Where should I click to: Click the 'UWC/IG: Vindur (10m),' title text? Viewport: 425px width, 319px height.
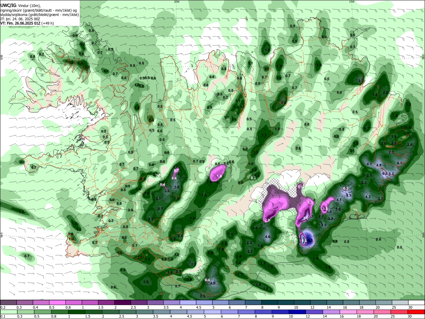(21, 6)
